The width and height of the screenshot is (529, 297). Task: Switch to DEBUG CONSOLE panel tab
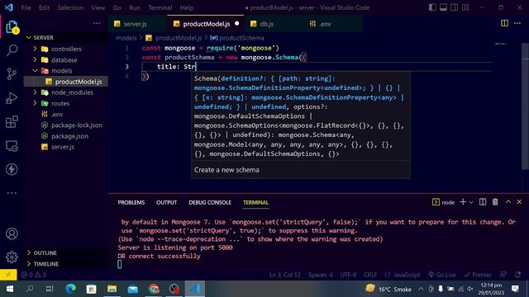tap(210, 202)
